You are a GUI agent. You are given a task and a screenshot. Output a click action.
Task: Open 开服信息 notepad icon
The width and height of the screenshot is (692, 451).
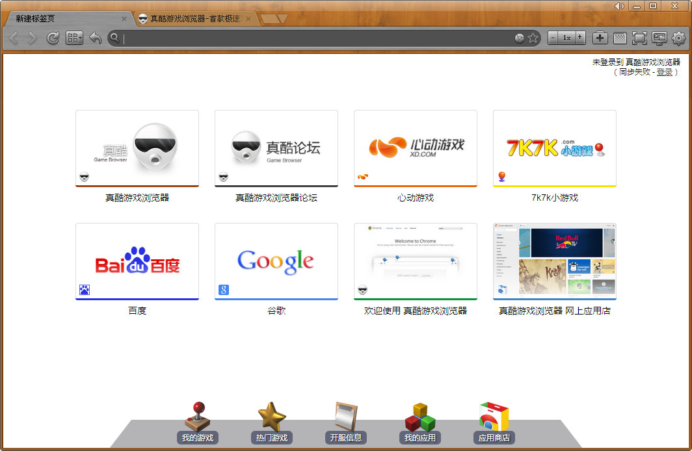point(346,416)
